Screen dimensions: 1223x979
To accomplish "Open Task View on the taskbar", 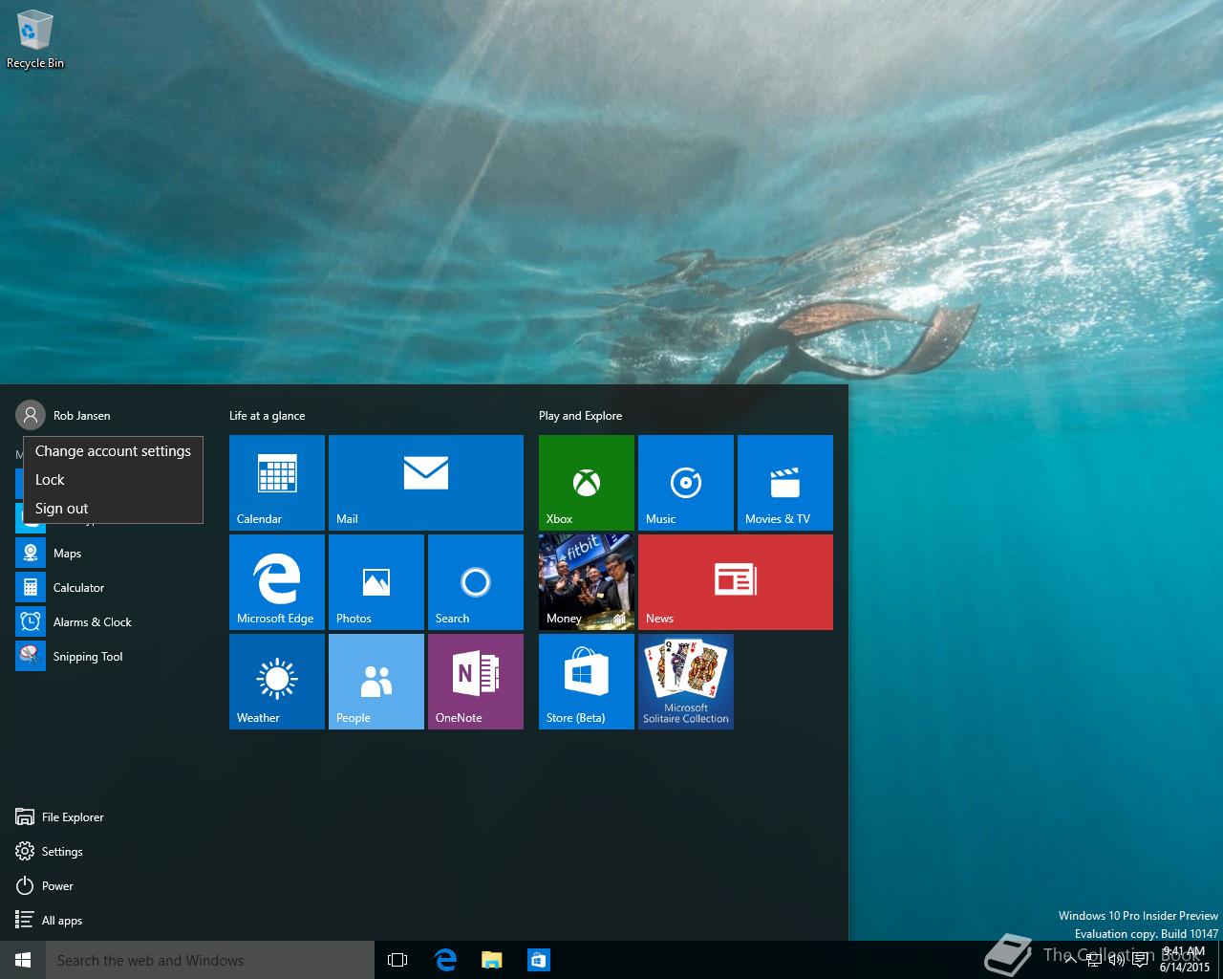I will point(397,960).
